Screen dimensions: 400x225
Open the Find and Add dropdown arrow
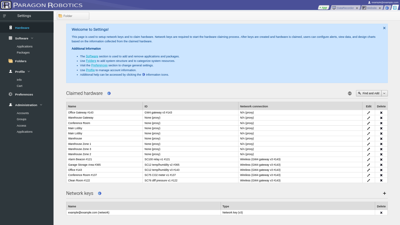385,93
